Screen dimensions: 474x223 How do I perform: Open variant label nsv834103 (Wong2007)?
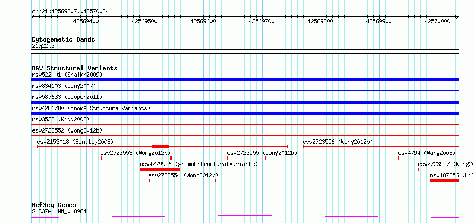pos(64,86)
